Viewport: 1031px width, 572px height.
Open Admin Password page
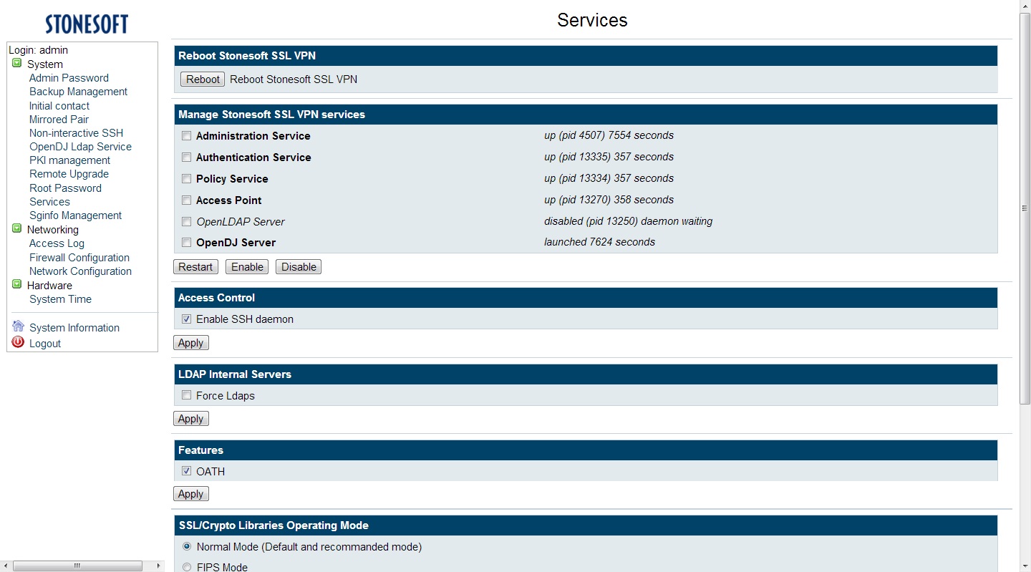point(69,78)
